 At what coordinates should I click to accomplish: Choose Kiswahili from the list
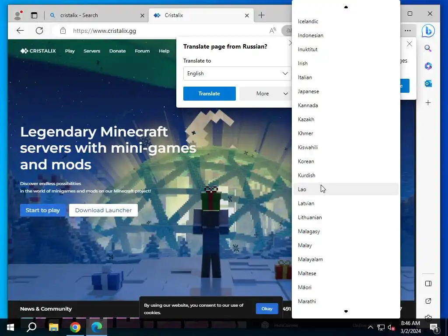point(346,147)
